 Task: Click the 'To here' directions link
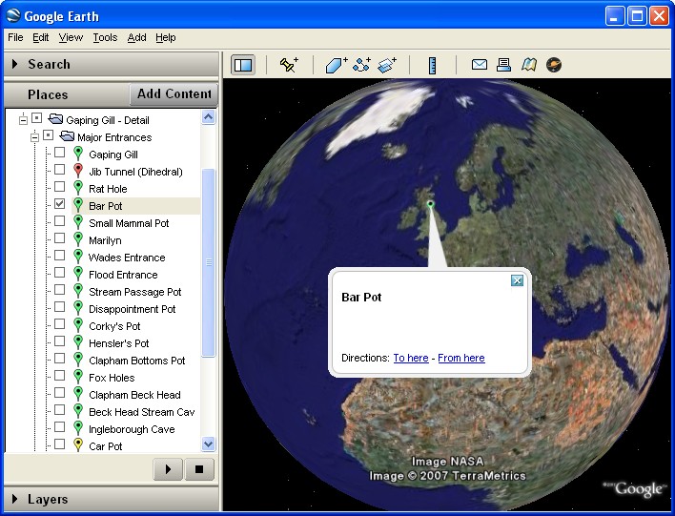[411, 358]
